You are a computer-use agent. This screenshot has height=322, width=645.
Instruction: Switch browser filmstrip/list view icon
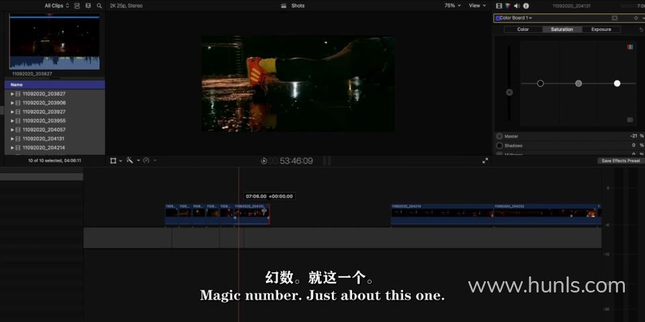tap(88, 6)
